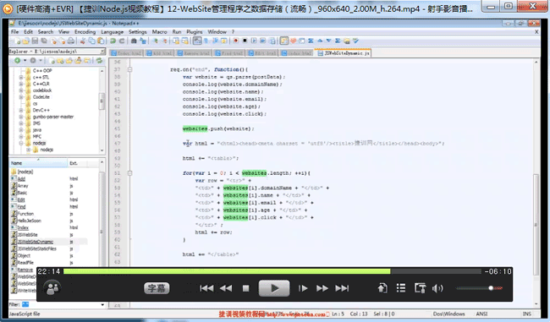Sort file list by the Name column header
The width and height of the screenshot is (550, 322).
(38, 163)
